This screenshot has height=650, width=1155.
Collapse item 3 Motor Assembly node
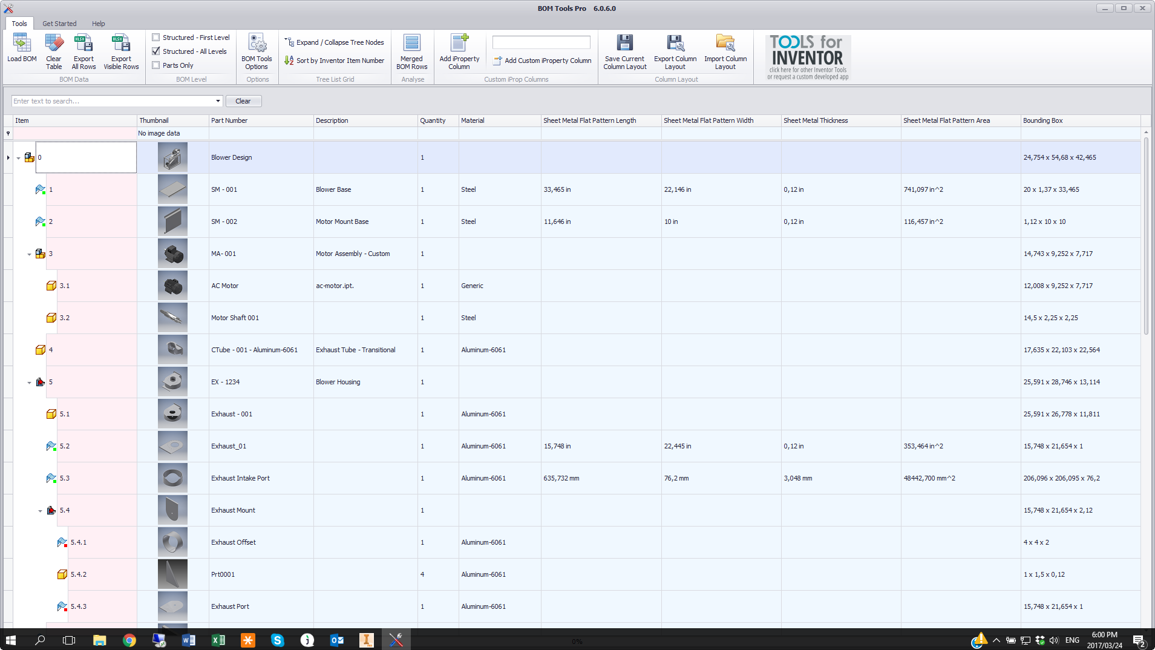[29, 254]
